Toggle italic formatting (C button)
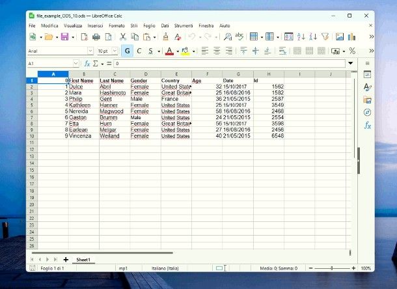This screenshot has height=289, width=397. tap(139, 51)
